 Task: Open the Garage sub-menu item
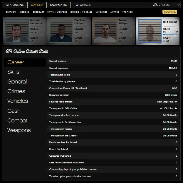tap(75, 12)
